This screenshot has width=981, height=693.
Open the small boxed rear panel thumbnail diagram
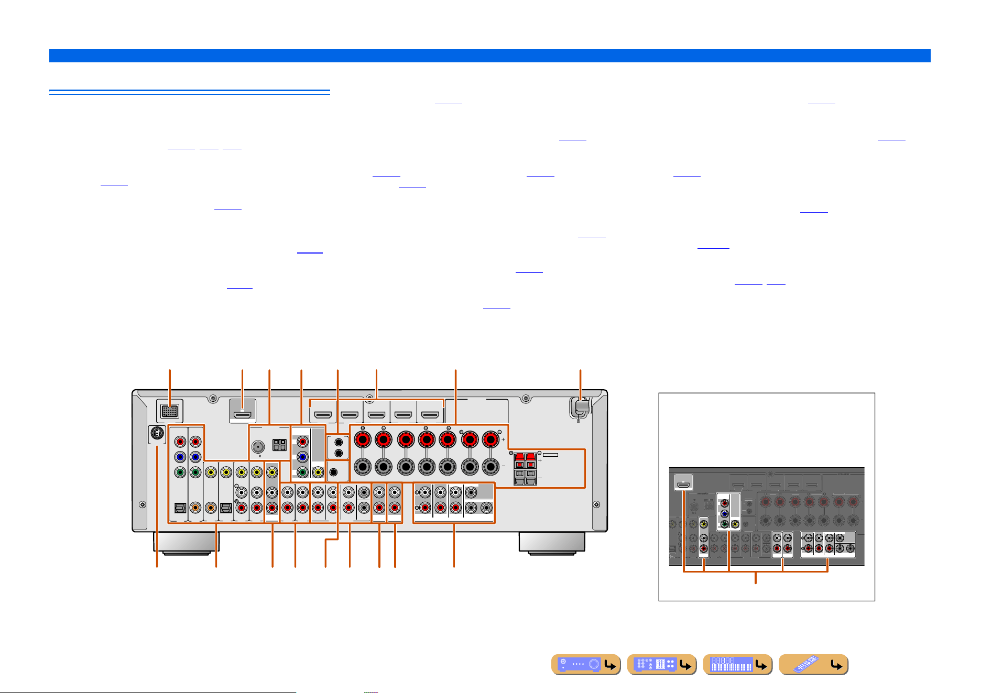click(767, 497)
